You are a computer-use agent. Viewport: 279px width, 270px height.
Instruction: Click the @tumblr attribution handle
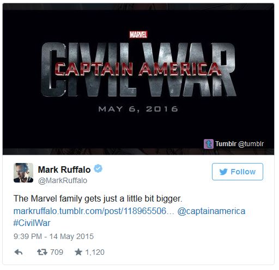[x=251, y=144]
